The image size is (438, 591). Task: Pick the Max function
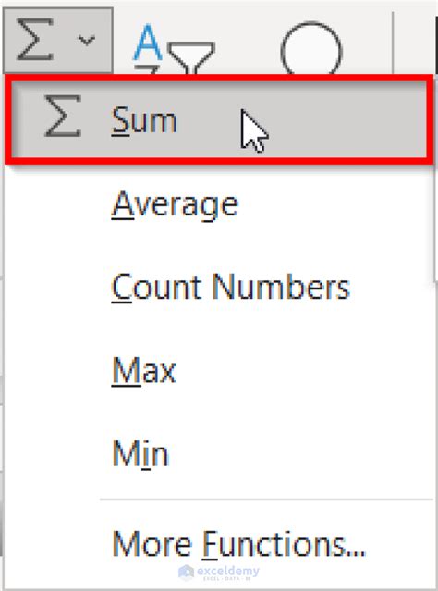pyautogui.click(x=144, y=371)
